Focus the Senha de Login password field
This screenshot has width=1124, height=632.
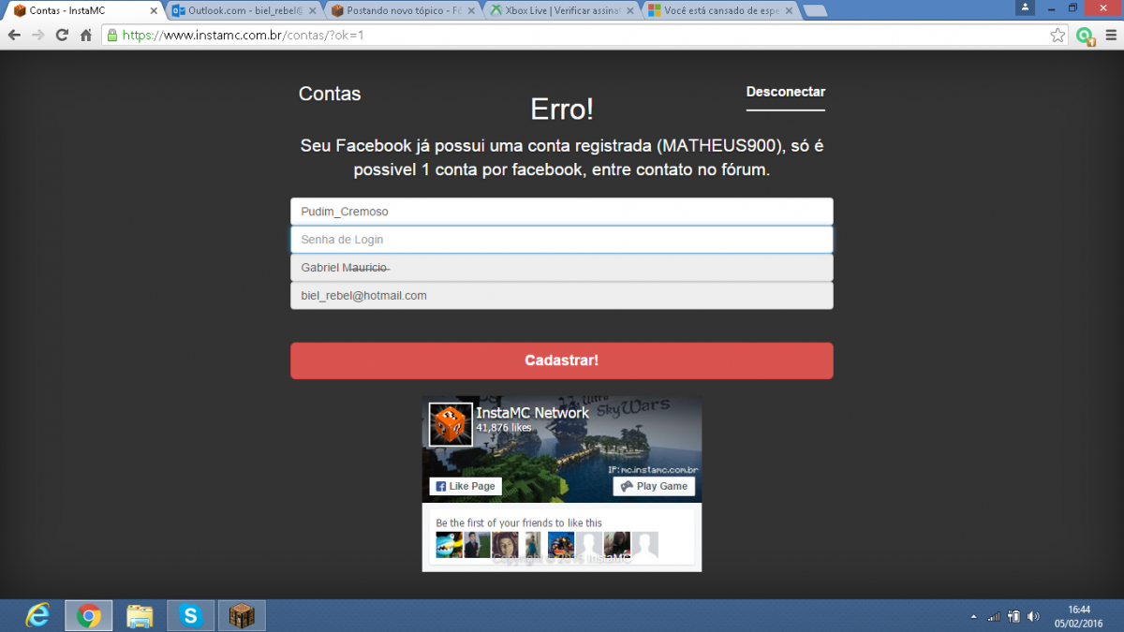tap(562, 240)
